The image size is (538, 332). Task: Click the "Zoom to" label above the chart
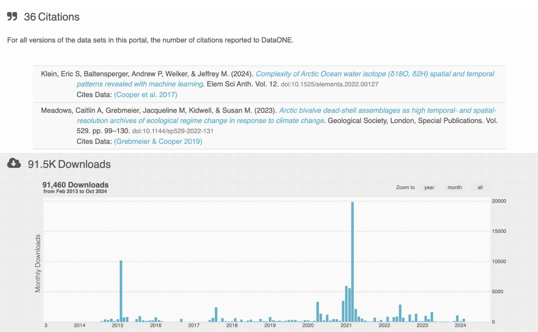tap(405, 187)
